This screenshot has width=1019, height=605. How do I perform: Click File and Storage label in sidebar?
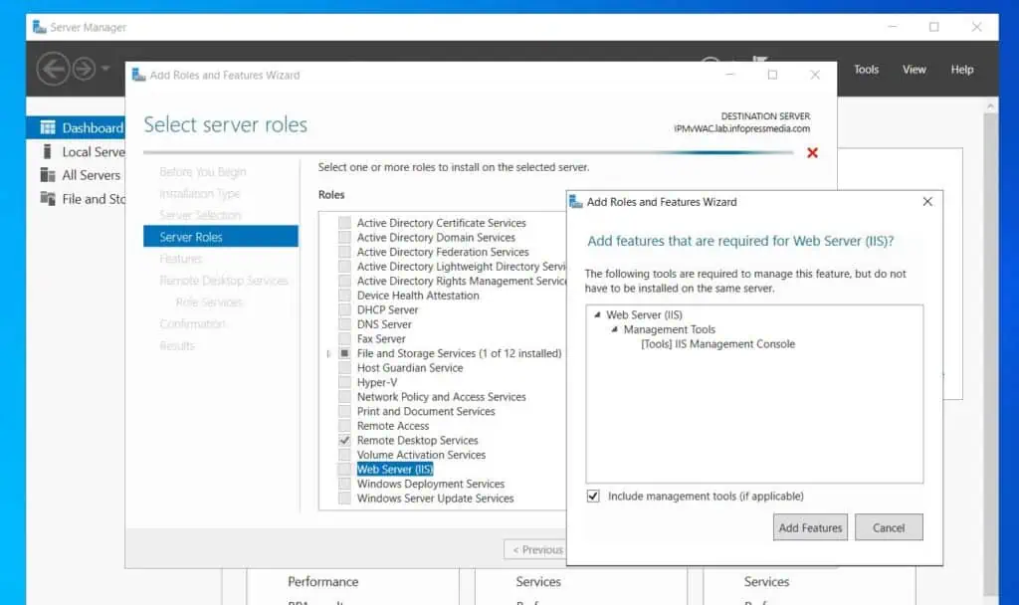[x=94, y=199]
